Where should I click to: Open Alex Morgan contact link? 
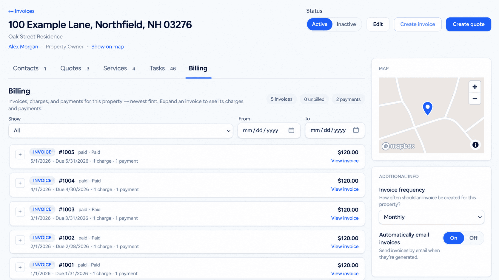point(23,47)
